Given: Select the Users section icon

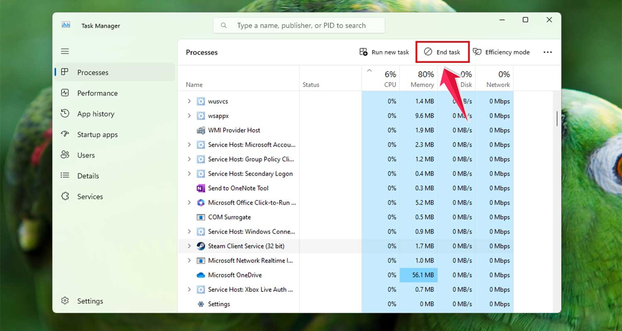Looking at the screenshot, I should 66,155.
